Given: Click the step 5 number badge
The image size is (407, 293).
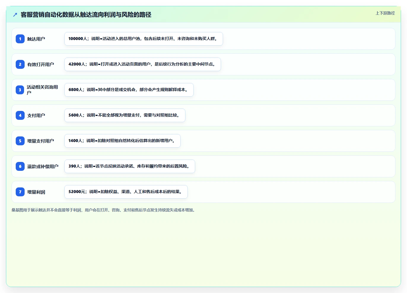Looking at the screenshot, I should pyautogui.click(x=20, y=141).
